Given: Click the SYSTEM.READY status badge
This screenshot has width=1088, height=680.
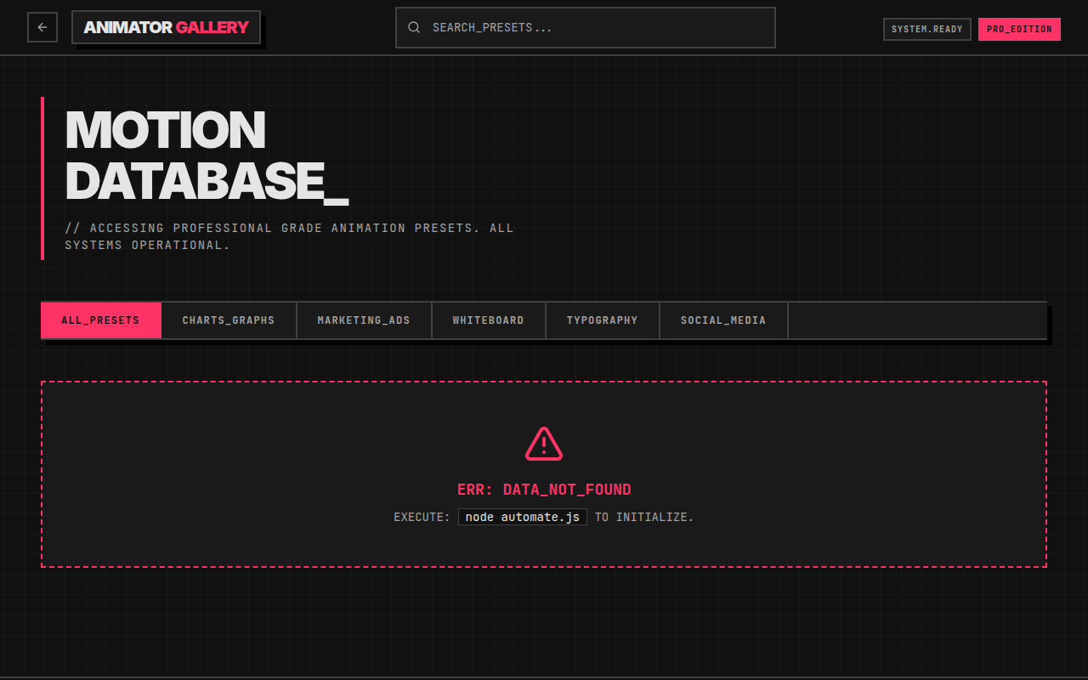Looking at the screenshot, I should coord(927,29).
